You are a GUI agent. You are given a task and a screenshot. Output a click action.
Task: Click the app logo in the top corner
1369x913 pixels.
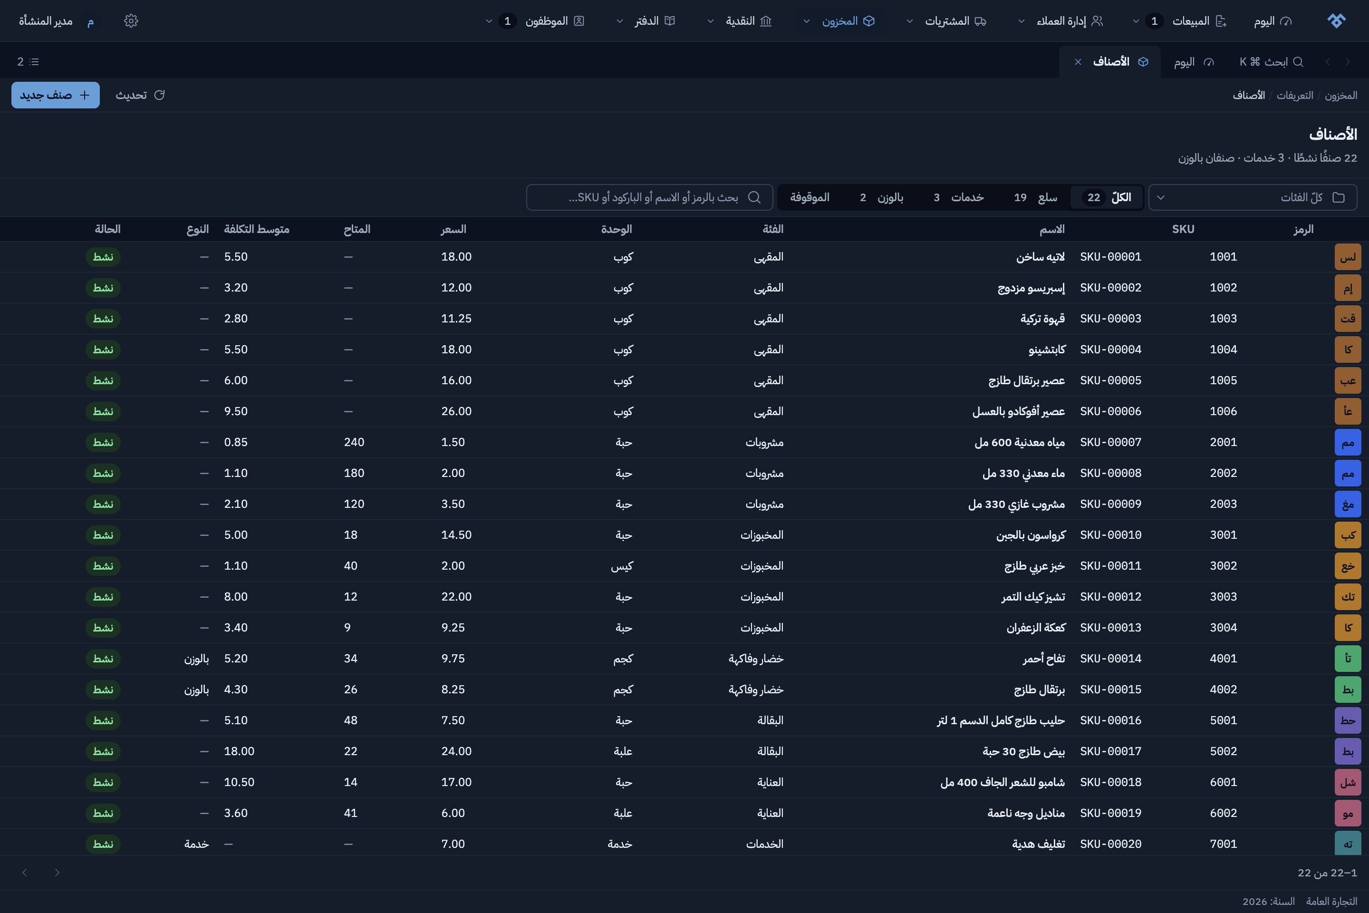point(1336,21)
